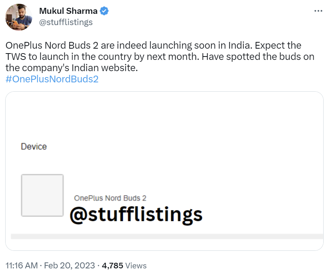Select the small "OnePlus Nord Buds 2" image caption
Viewport: 327px width, 271px height.
click(x=110, y=198)
